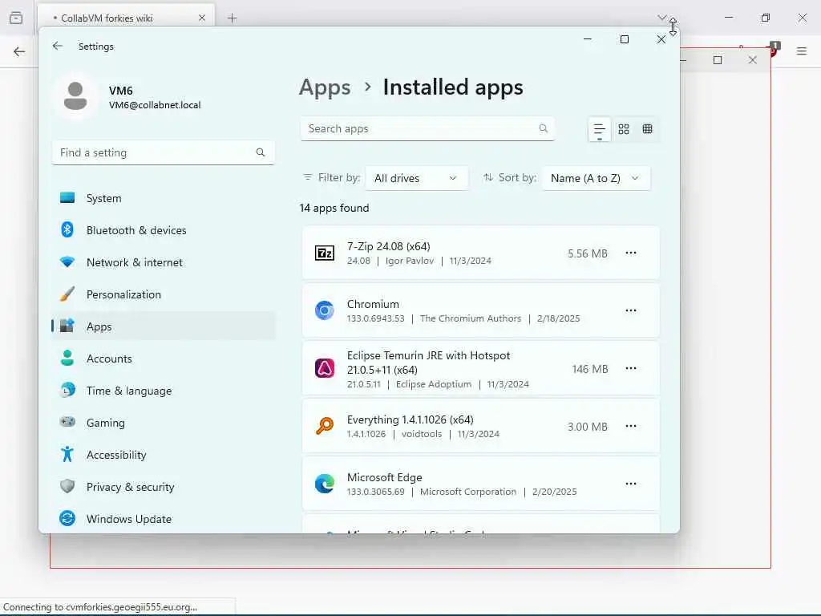This screenshot has height=616, width=821.
Task: Click the search icon in Find a setting
Action: point(261,152)
